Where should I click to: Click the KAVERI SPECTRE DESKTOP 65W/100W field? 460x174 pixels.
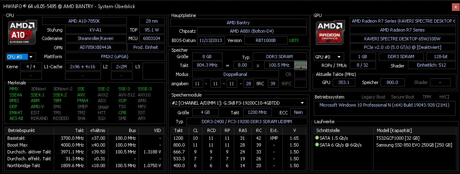pyautogui.click(x=403, y=38)
